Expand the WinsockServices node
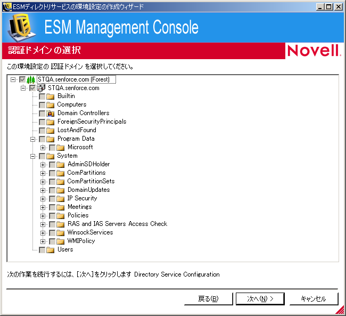Image resolution: width=346 pixels, height=316 pixels. pos(43,233)
